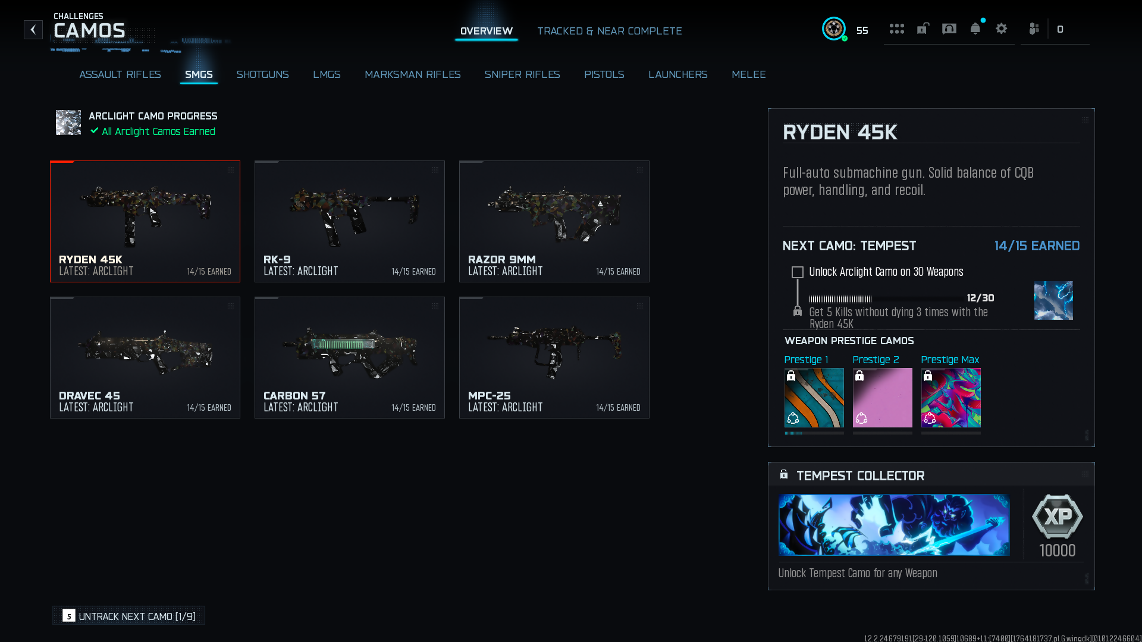1142x642 pixels.
Task: Open the friends/social party icon
Action: 1034,29
